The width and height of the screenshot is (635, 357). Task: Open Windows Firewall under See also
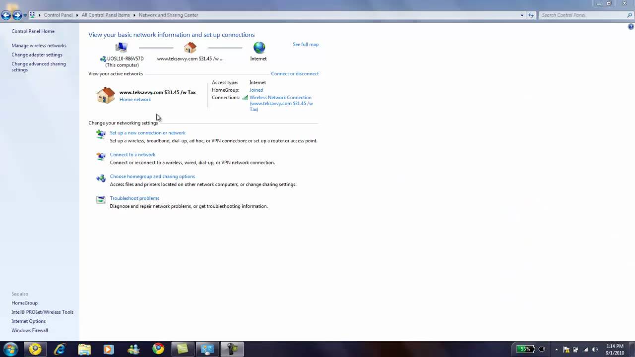(x=30, y=331)
